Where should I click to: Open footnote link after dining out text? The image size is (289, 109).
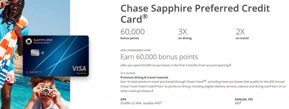coord(270,86)
